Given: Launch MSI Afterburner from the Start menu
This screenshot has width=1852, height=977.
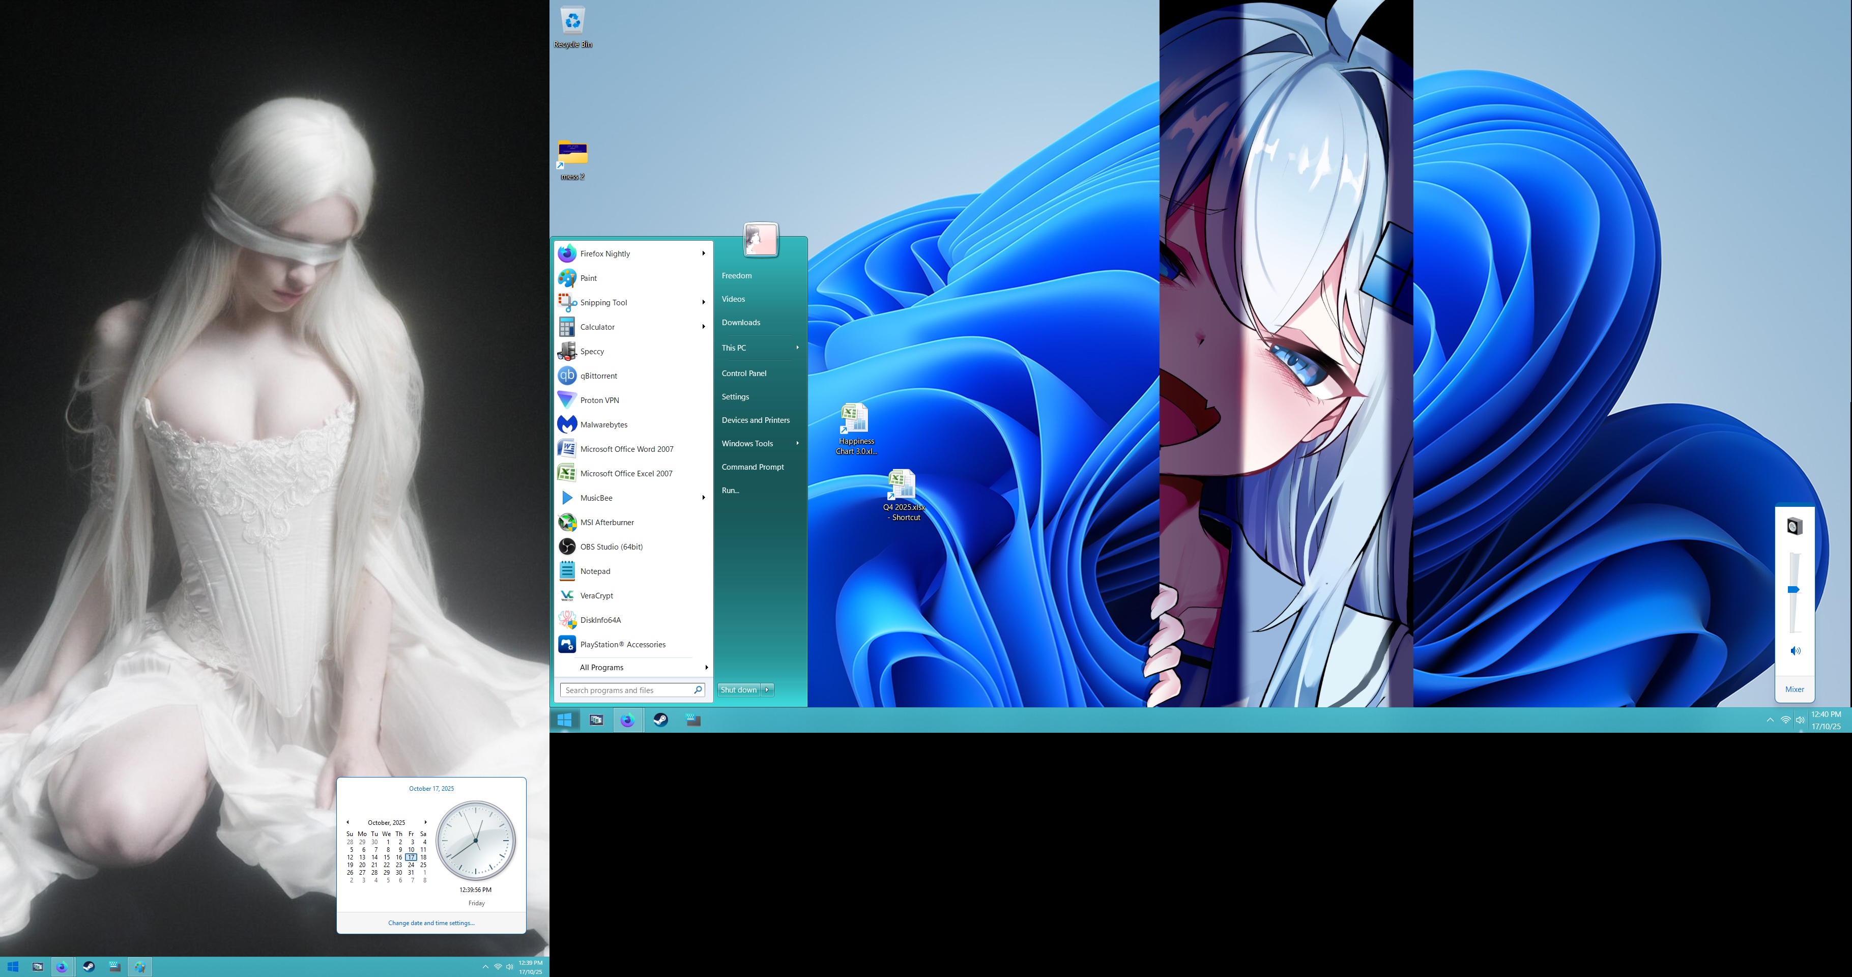Looking at the screenshot, I should click(606, 523).
